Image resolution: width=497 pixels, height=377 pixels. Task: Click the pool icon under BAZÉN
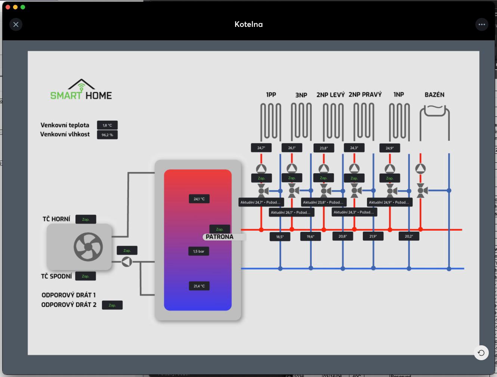(435, 122)
